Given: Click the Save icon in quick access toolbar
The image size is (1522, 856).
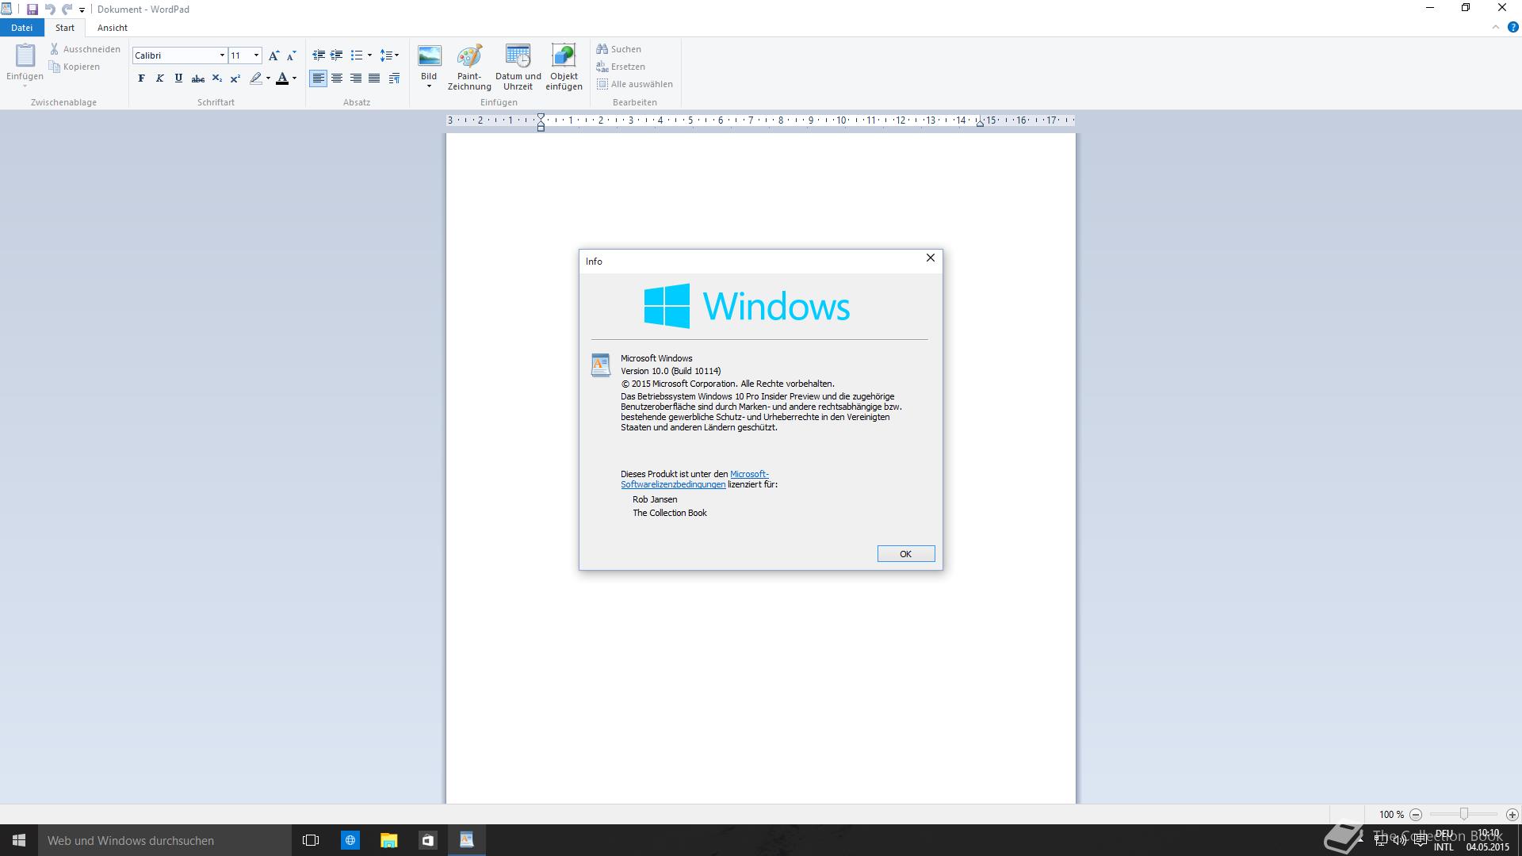Looking at the screenshot, I should coord(33,10).
